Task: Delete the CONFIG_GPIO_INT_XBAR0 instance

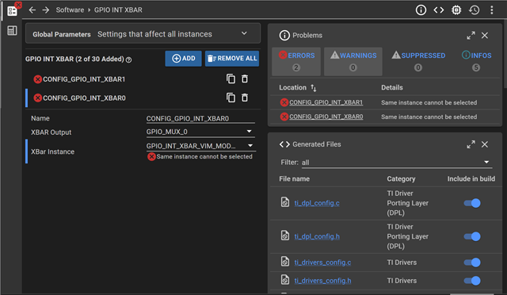Action: pyautogui.click(x=245, y=98)
